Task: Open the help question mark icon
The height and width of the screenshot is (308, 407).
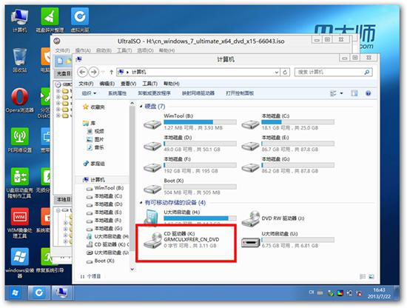Action: point(368,93)
